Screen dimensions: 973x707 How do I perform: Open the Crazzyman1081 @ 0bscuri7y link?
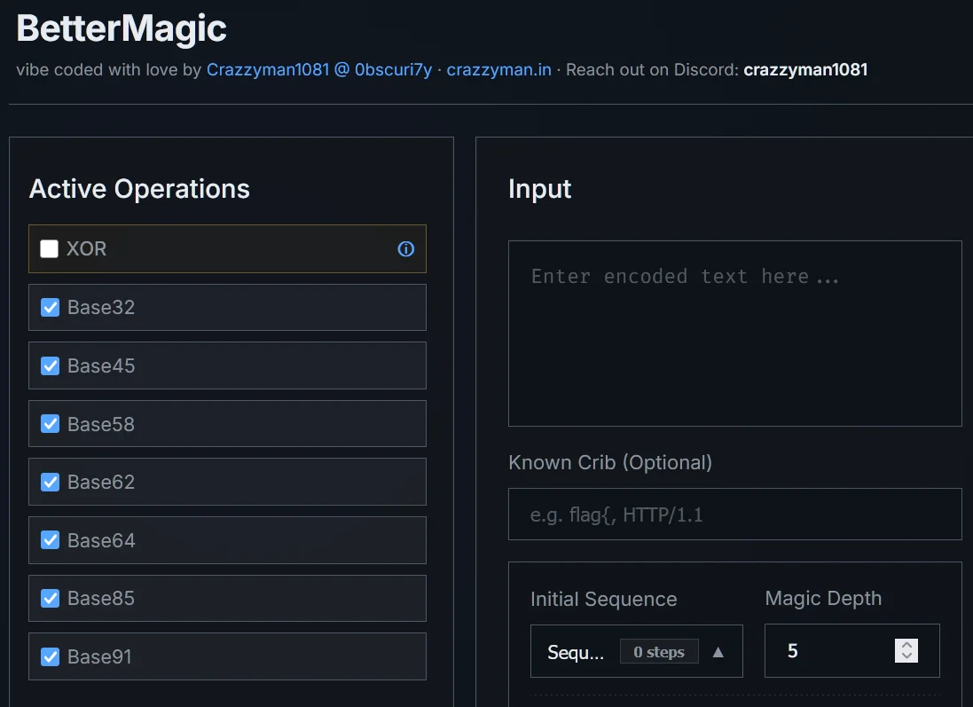(318, 69)
